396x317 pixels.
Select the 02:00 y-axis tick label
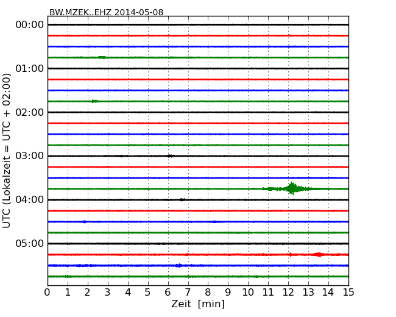pyautogui.click(x=29, y=112)
